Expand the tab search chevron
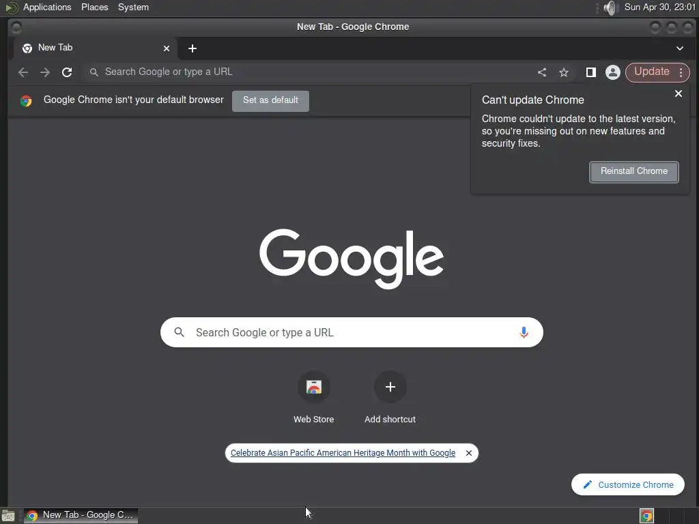The image size is (699, 524). (680, 48)
